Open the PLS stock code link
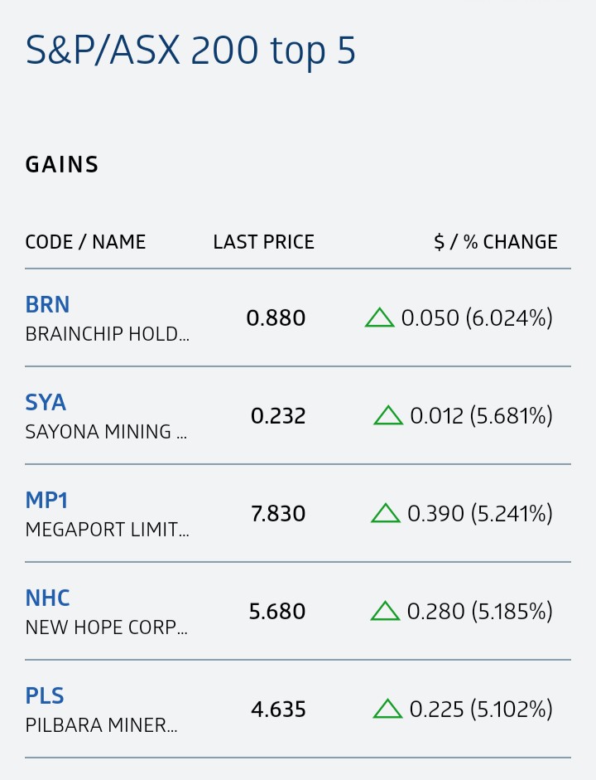 pyautogui.click(x=45, y=696)
